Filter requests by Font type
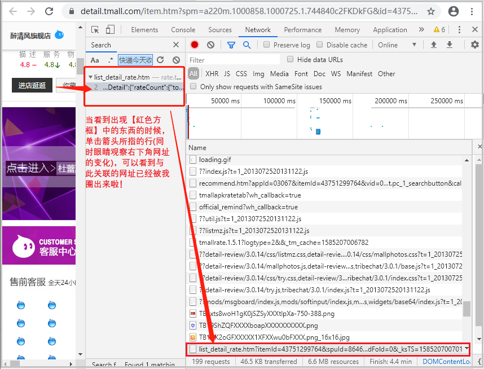Image resolution: width=484 pixels, height=369 pixels. click(301, 74)
